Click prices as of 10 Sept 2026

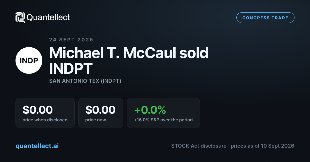coord(262,146)
